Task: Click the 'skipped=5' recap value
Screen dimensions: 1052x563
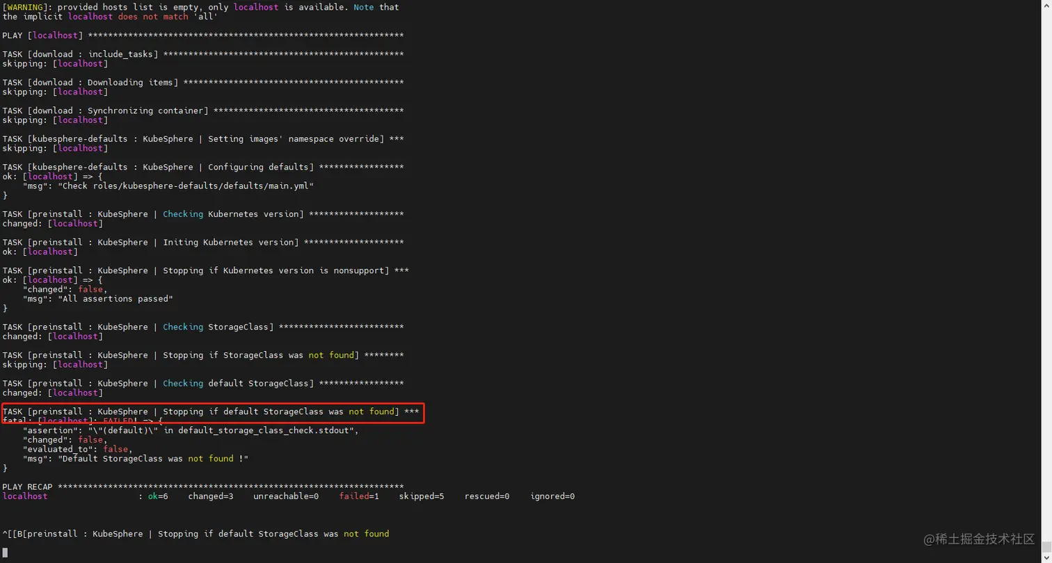Action: coord(422,496)
